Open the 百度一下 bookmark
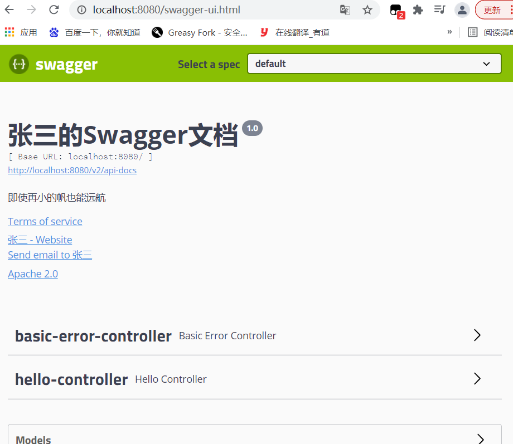513x444 pixels. point(95,32)
